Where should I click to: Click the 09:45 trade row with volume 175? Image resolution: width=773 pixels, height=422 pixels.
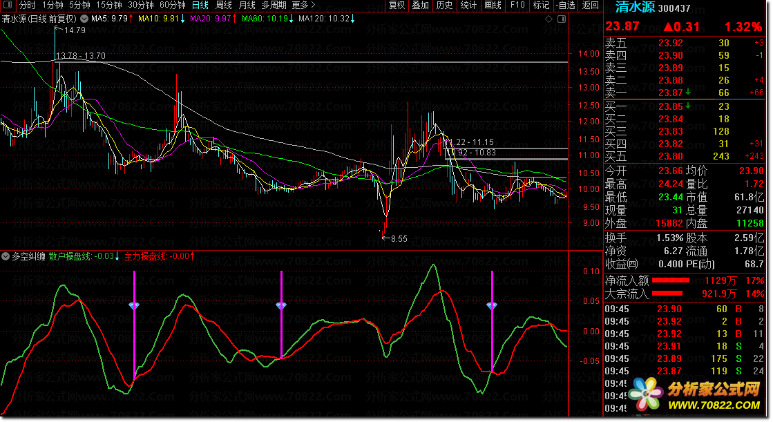pyautogui.click(x=685, y=359)
